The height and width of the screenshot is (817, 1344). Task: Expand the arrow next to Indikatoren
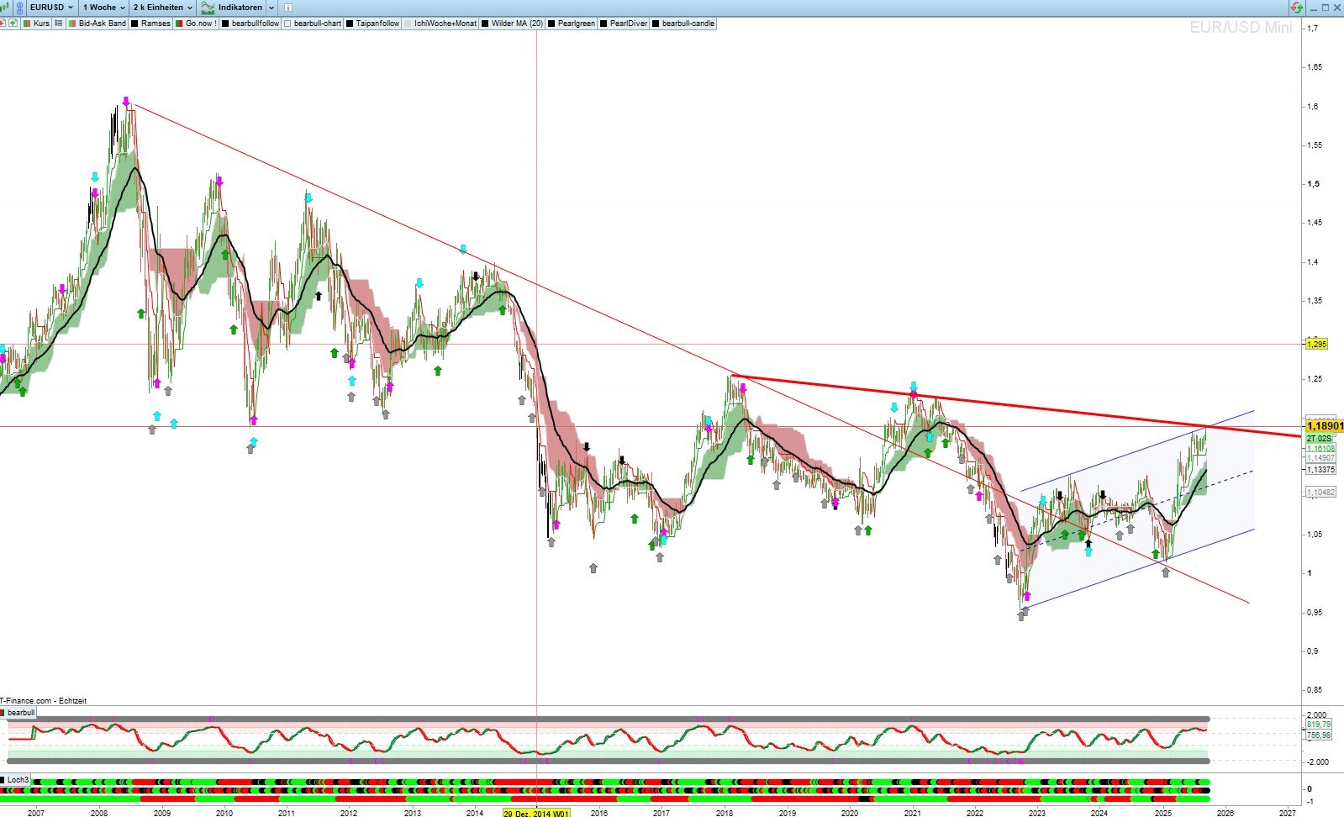click(271, 8)
